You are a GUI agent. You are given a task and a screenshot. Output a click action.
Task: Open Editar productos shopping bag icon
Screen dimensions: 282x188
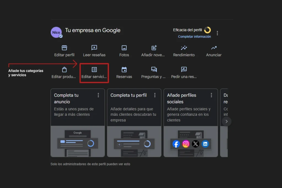point(64,70)
